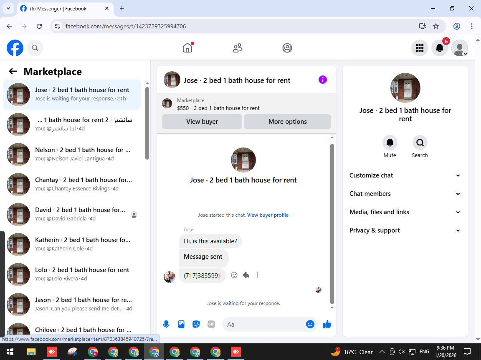This screenshot has width=481, height=360.
Task: Show hidden system tray icons
Action: [382, 352]
